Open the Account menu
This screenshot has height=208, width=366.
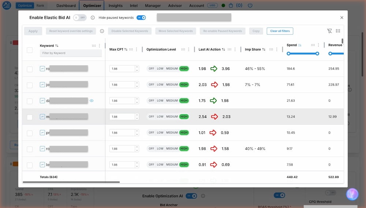[x=197, y=5]
